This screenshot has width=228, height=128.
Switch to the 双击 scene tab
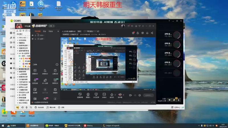44,31
